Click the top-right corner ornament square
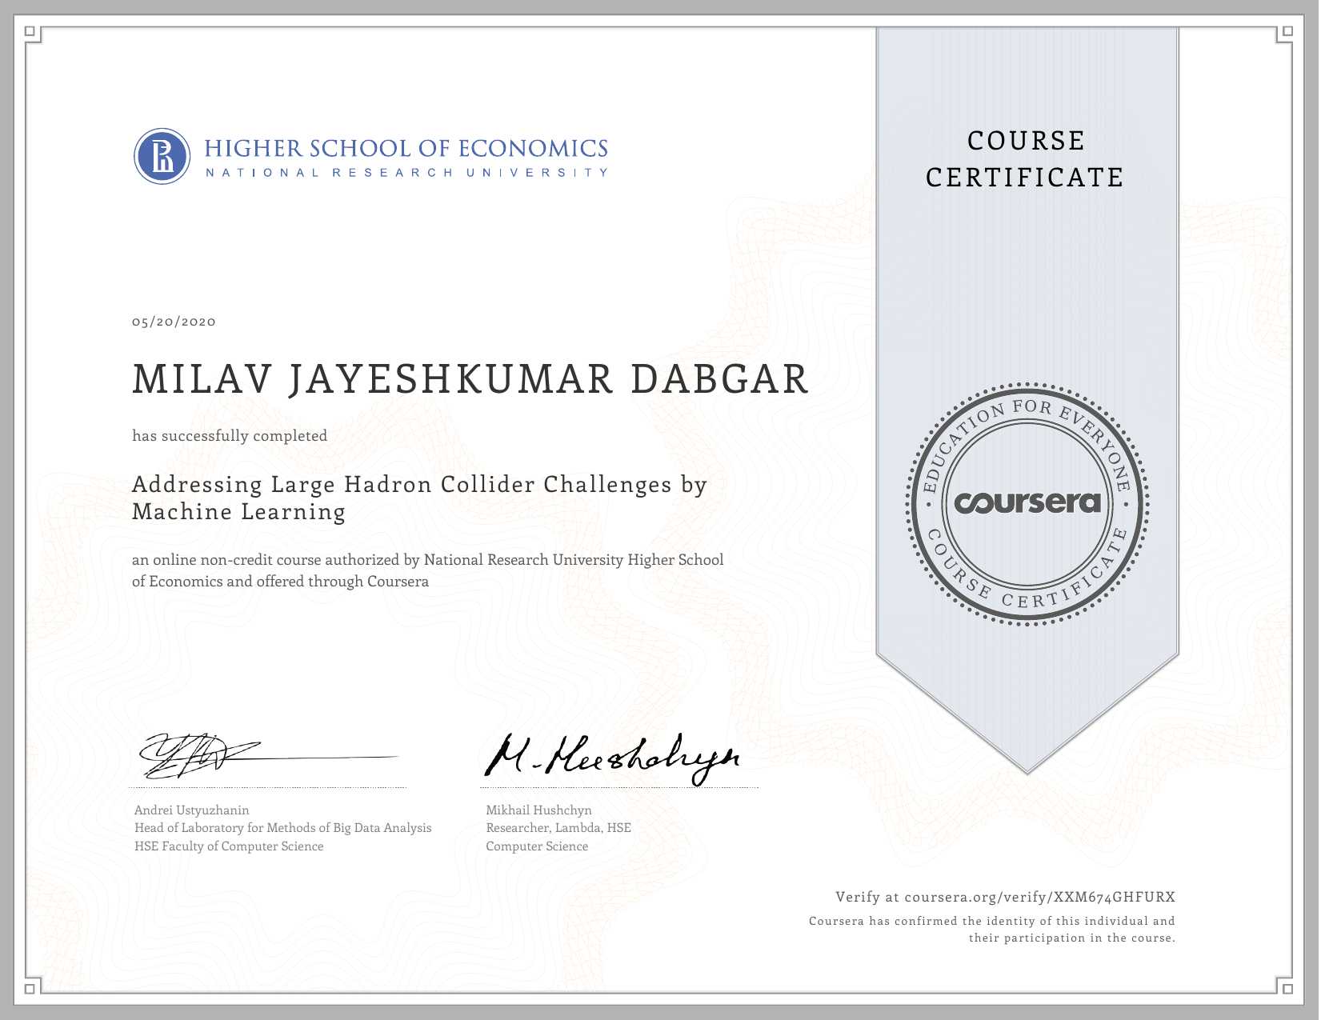The image size is (1321, 1020). 1287,32
